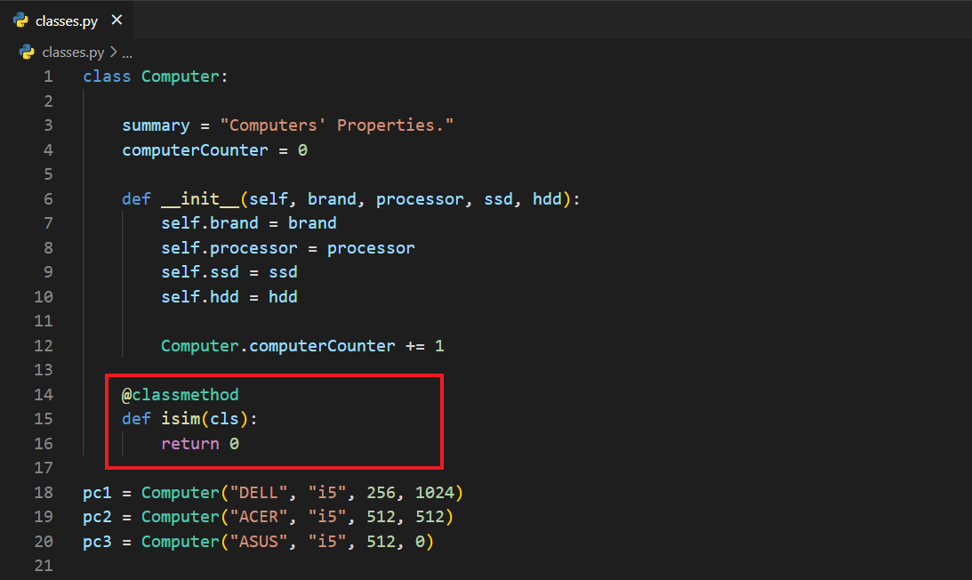
Task: Click the return keyword on line 16
Action: (189, 443)
